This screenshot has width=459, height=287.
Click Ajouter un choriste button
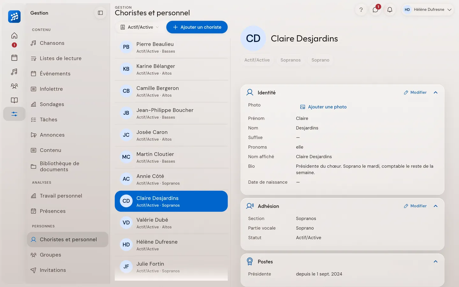pyautogui.click(x=197, y=27)
